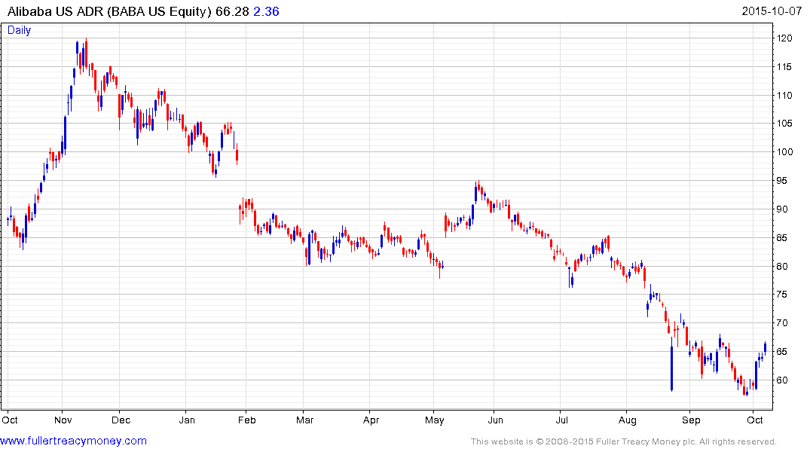This screenshot has width=810, height=452.
Task: Click the 'Dec' month label on the time axis
Action: coord(121,420)
